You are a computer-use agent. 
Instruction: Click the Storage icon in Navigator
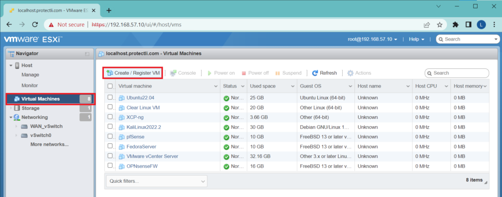pyautogui.click(x=17, y=108)
